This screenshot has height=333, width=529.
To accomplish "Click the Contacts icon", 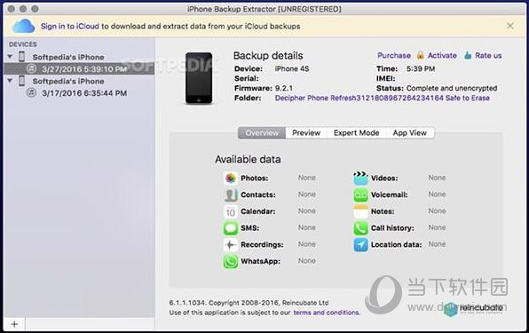I will 231,194.
